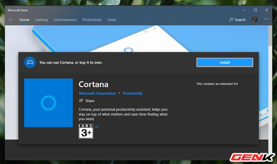Minimize the Microsoft Store window

click(x=244, y=10)
